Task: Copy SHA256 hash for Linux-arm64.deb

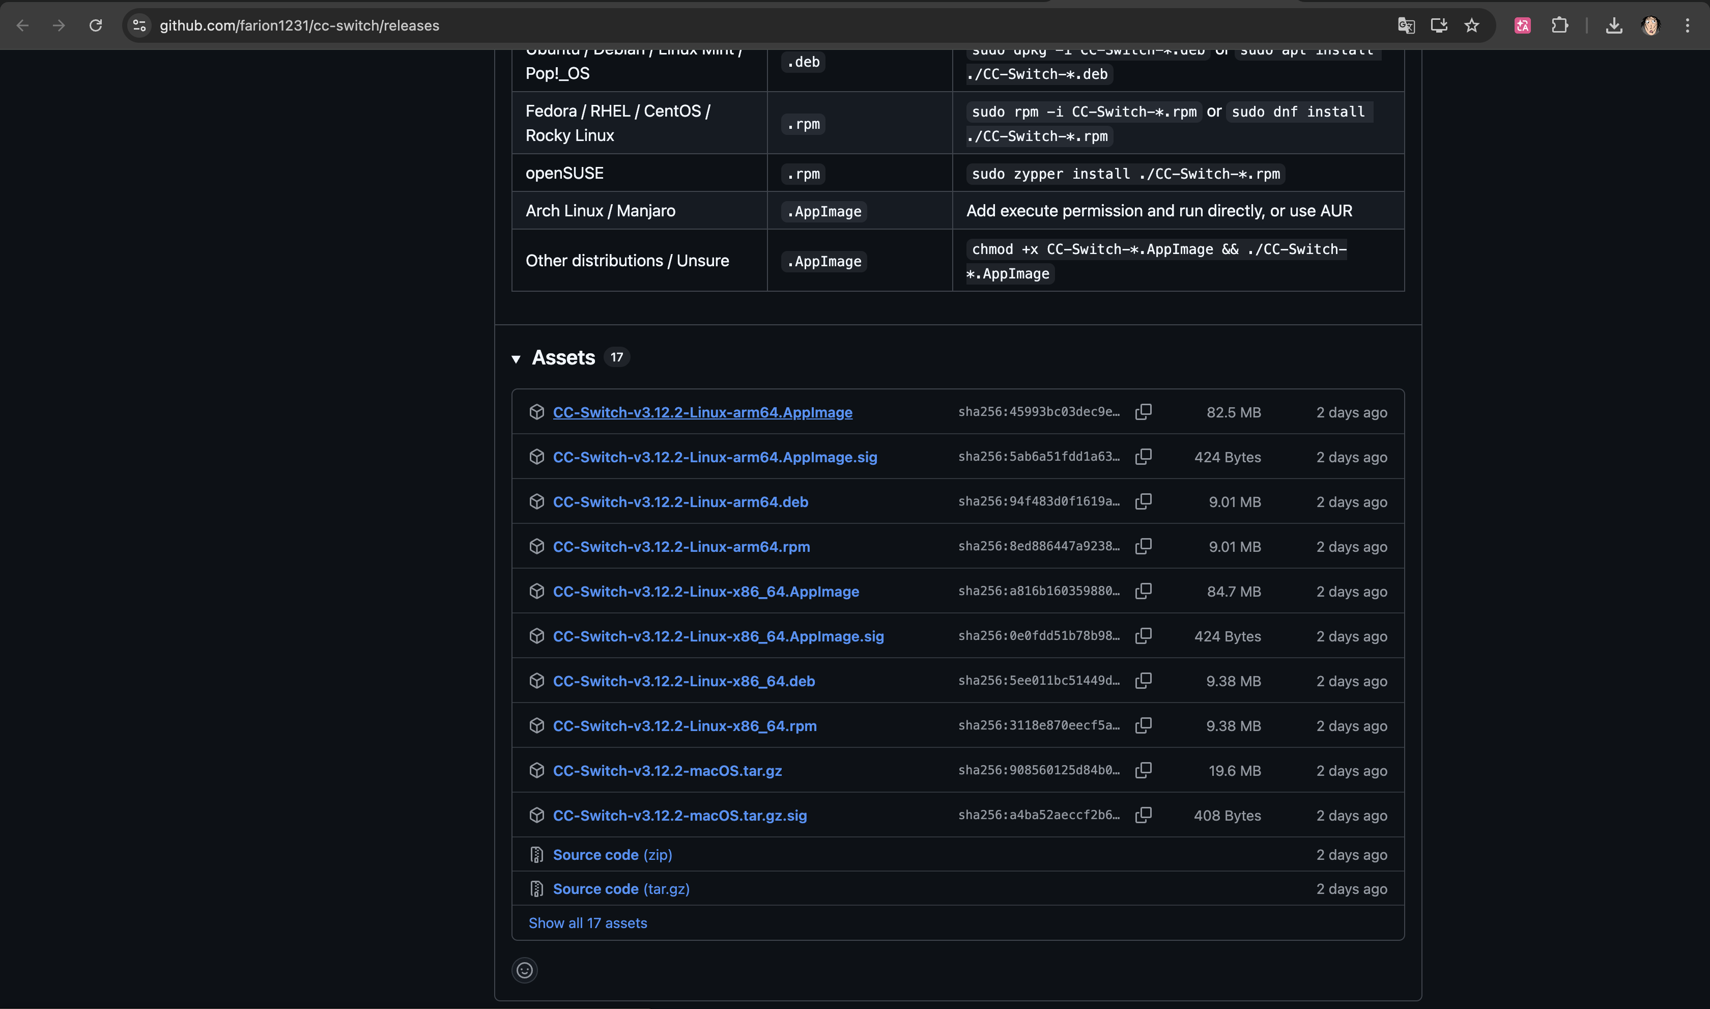Action: (1143, 502)
